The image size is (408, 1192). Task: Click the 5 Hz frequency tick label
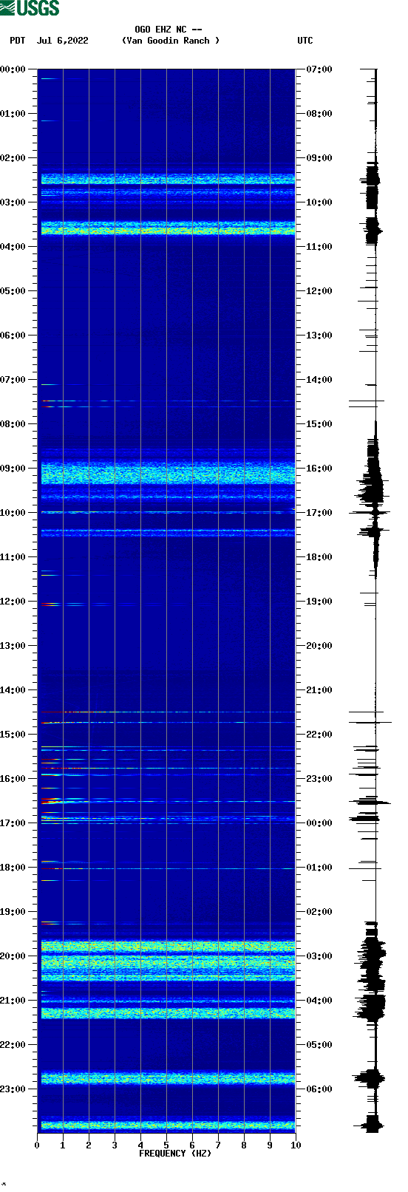[166, 1145]
